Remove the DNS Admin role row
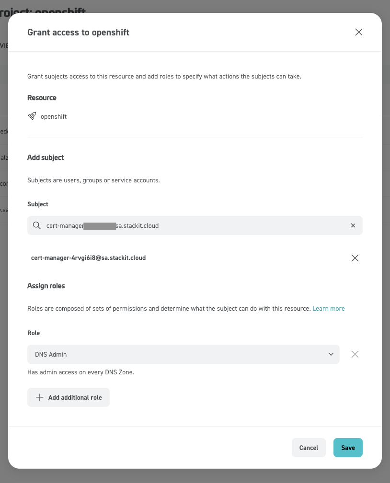The image size is (390, 483). click(x=355, y=354)
